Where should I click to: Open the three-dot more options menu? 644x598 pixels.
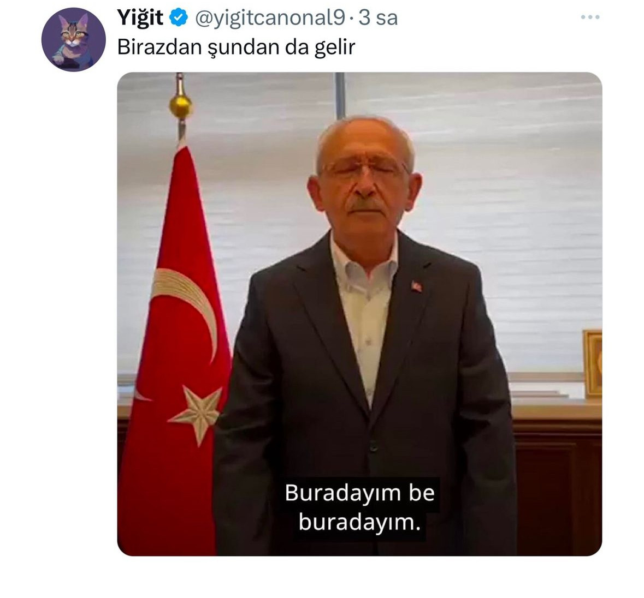pyautogui.click(x=590, y=17)
